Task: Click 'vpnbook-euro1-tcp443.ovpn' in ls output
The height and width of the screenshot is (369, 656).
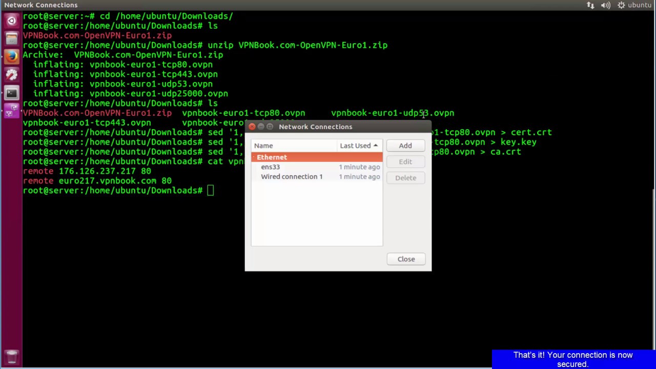Action: pyautogui.click(x=87, y=122)
